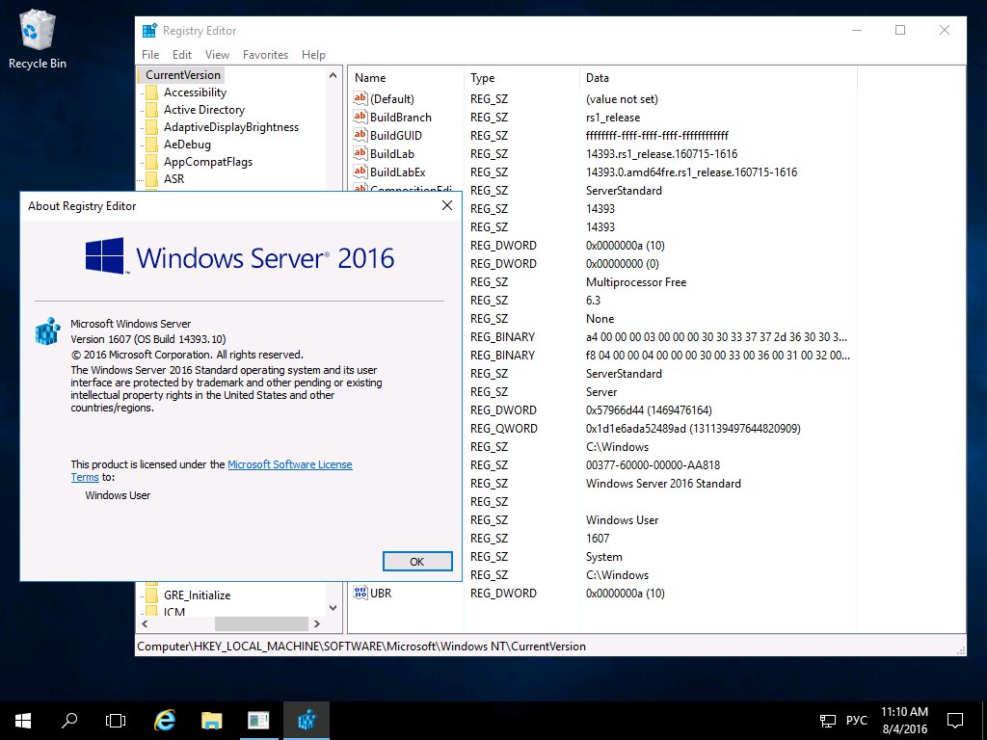Viewport: 987px width, 740px height.
Task: Open the taskbar search magnifier
Action: pos(69,721)
